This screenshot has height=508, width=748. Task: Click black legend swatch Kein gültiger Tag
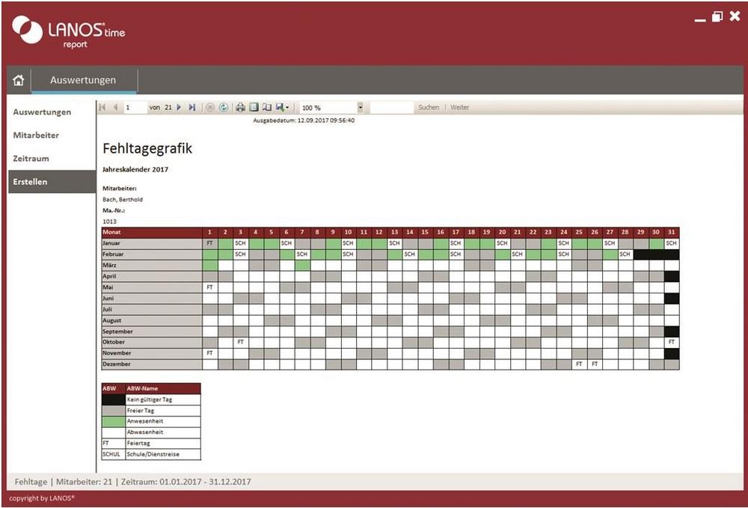[114, 400]
